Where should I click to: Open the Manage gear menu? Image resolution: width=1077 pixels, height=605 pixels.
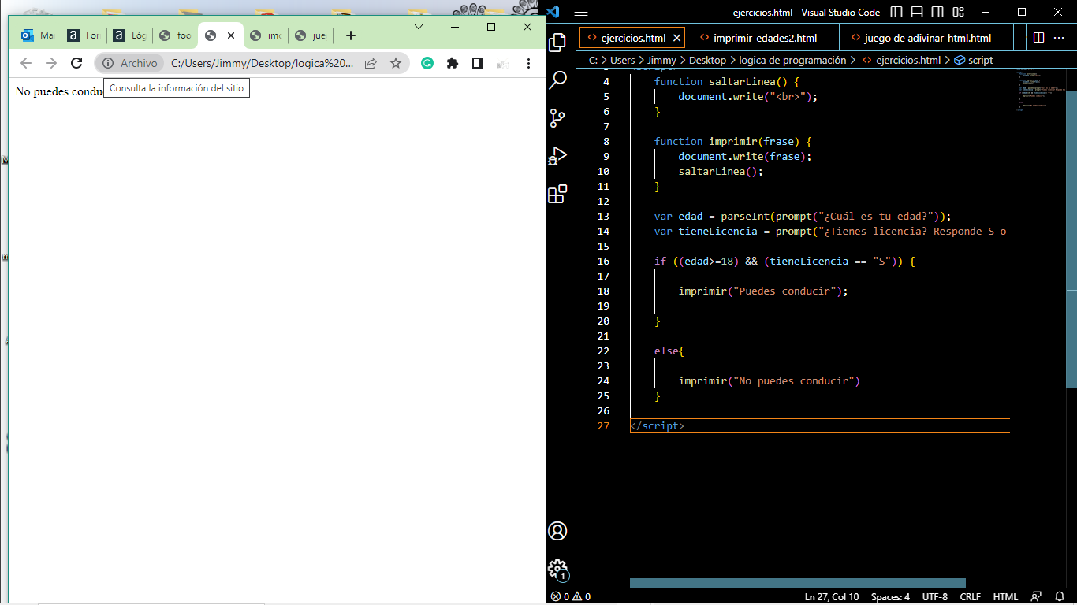coord(557,569)
